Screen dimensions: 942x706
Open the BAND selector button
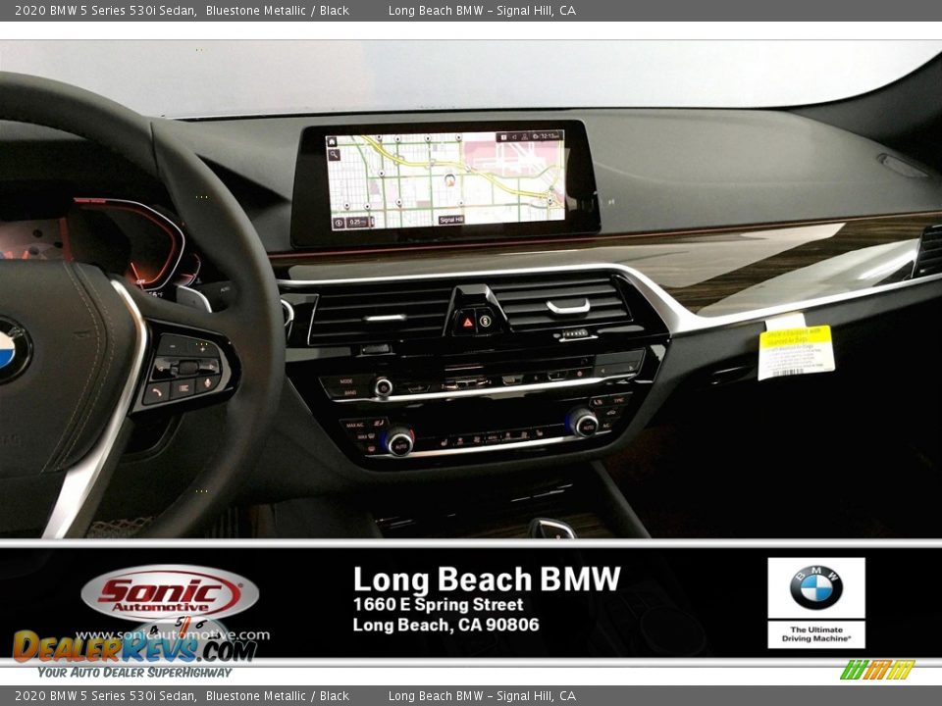(x=348, y=392)
